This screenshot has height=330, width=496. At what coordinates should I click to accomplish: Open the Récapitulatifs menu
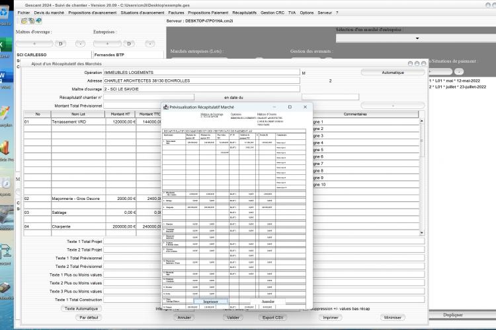(x=244, y=13)
